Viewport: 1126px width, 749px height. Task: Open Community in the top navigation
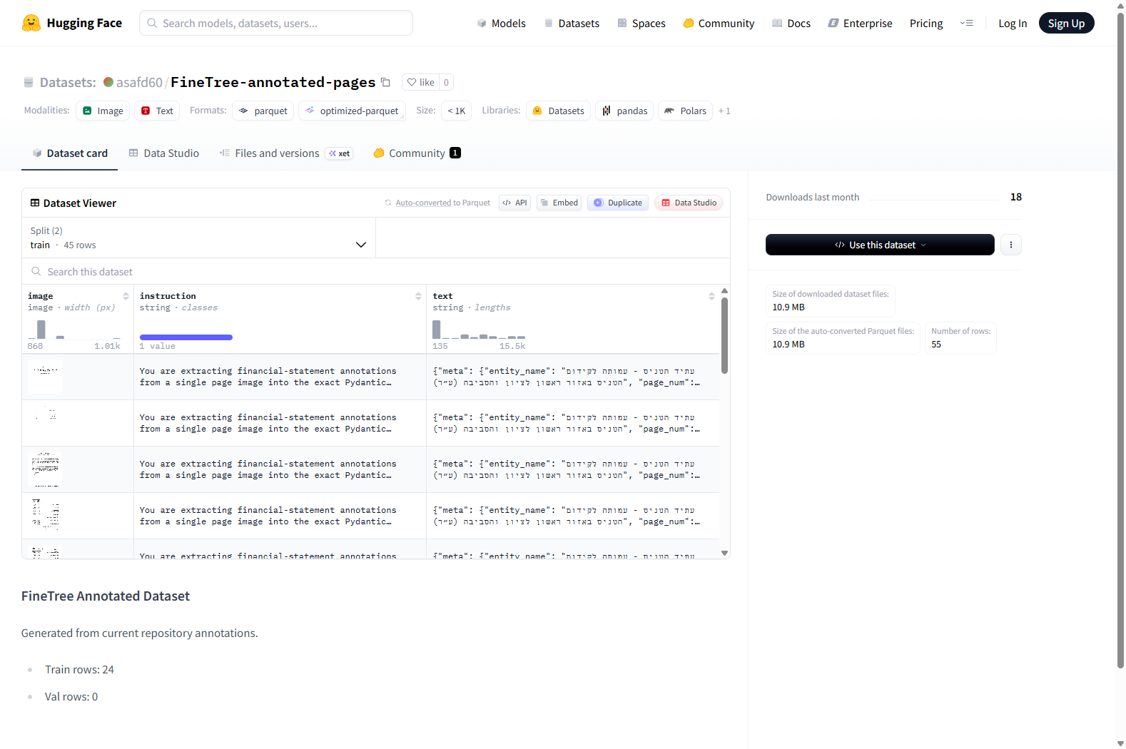click(719, 23)
